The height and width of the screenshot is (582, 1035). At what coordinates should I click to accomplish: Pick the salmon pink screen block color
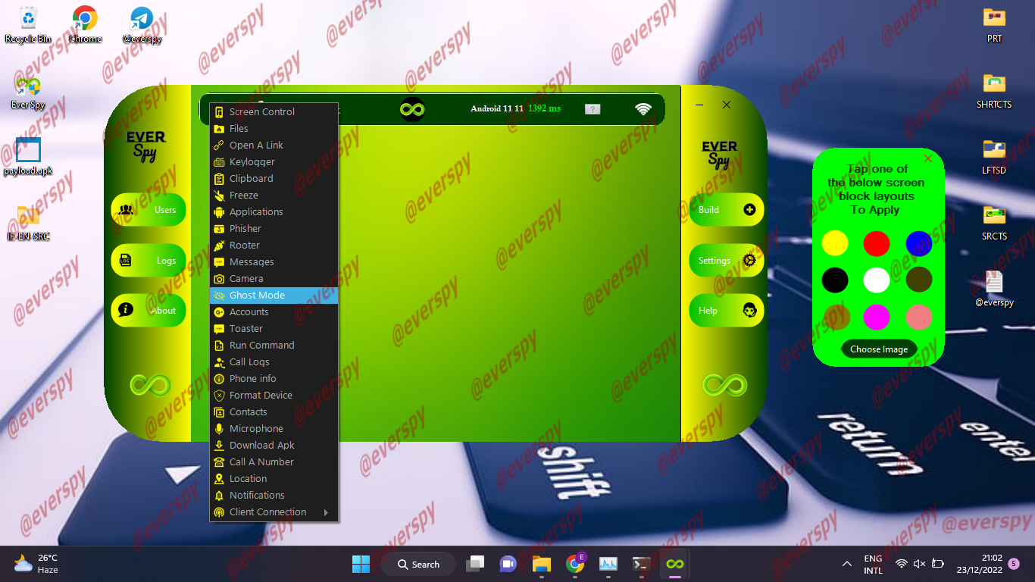point(918,316)
